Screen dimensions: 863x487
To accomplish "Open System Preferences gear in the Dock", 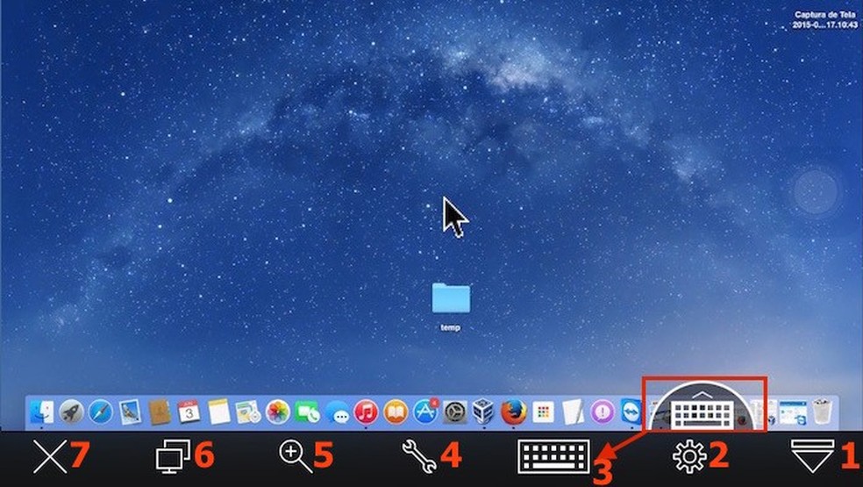I will point(454,412).
